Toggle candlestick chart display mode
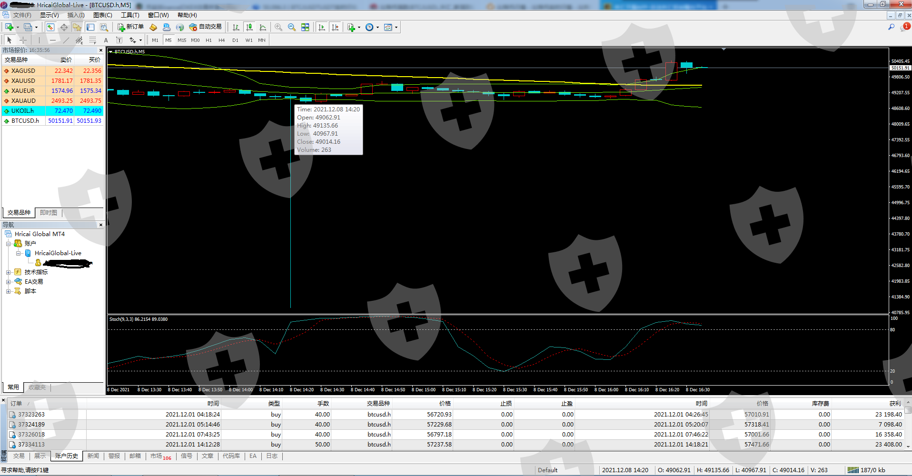The width and height of the screenshot is (912, 476). coord(249,28)
